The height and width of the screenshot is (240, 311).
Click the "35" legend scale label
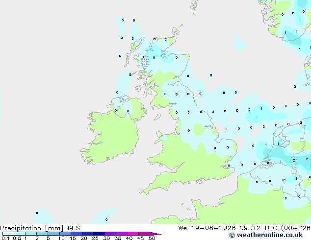coord(118,238)
